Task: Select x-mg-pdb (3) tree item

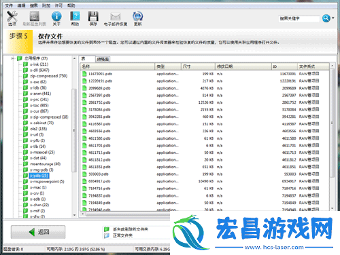Action: [x=41, y=170]
